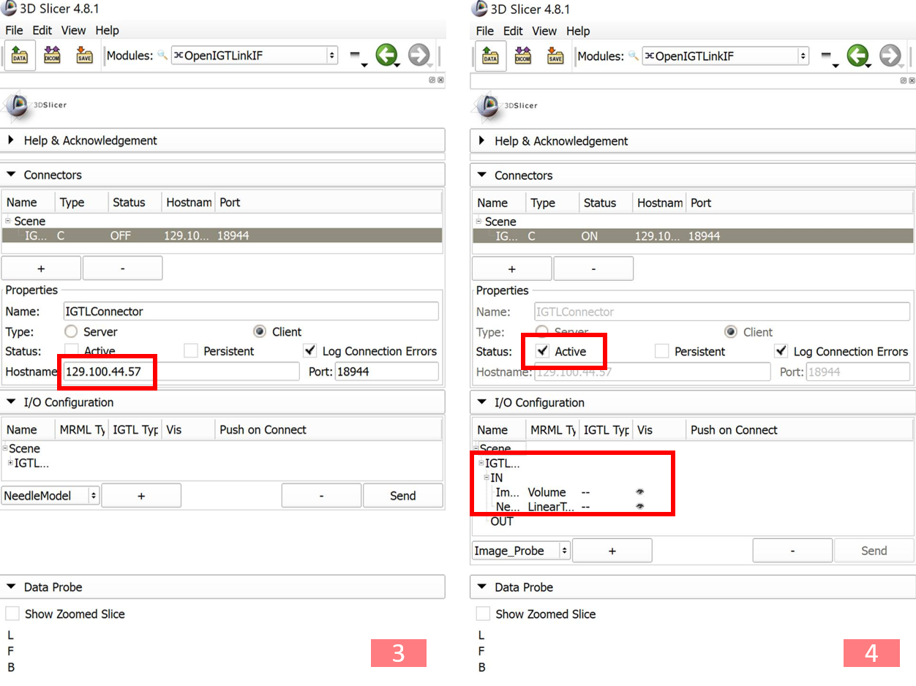Uncheck the Active box in right window

coord(542,352)
